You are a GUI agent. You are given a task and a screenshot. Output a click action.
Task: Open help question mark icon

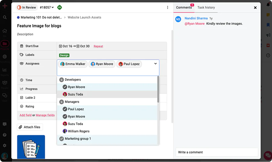coord(5,135)
